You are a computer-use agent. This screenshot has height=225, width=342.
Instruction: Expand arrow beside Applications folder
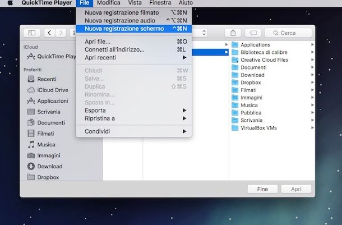click(x=312, y=44)
